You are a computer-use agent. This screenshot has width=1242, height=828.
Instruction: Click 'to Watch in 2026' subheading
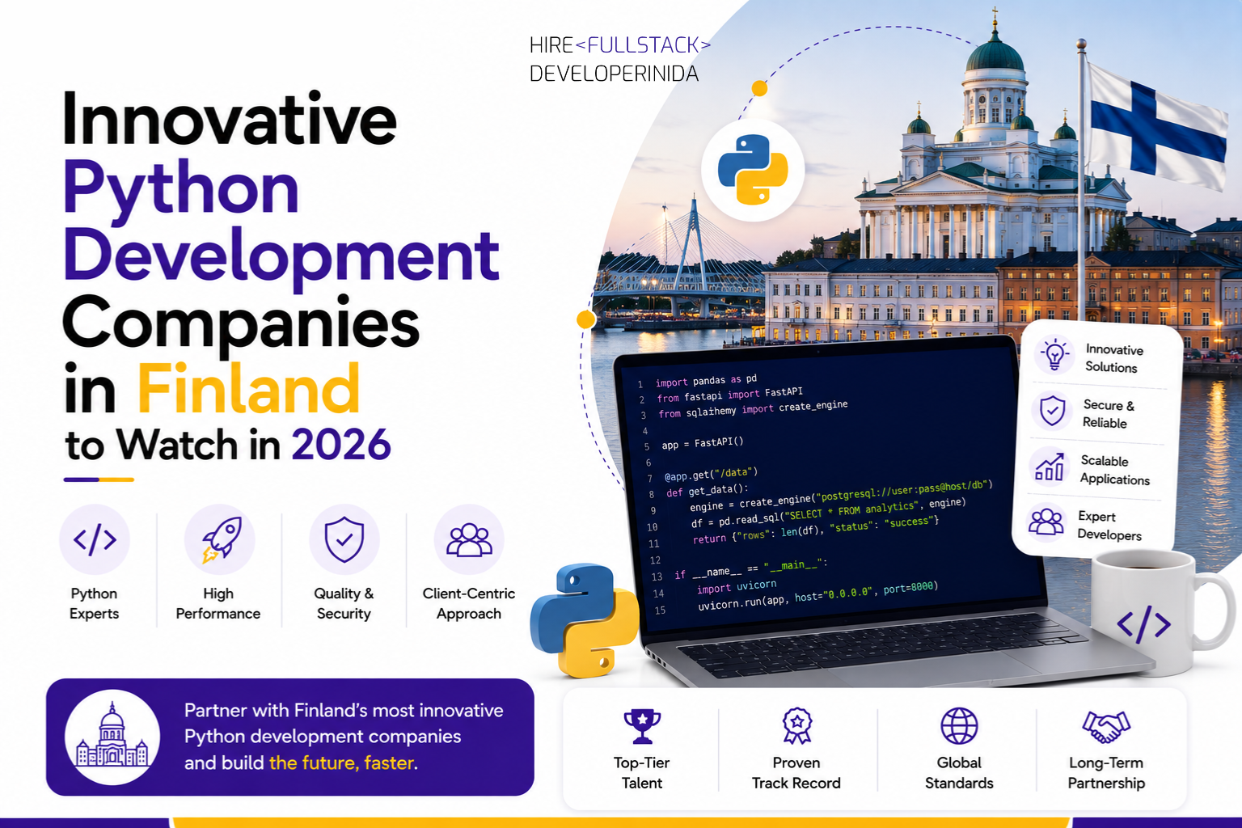[x=228, y=445]
